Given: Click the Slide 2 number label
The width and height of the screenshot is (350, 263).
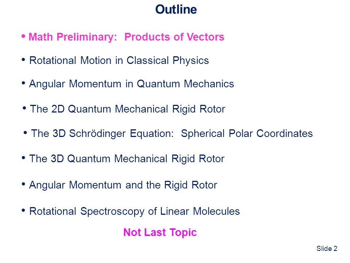Looking at the screenshot, I should click(327, 248).
